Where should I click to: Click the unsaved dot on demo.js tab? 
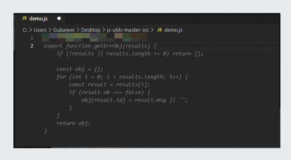point(59,18)
